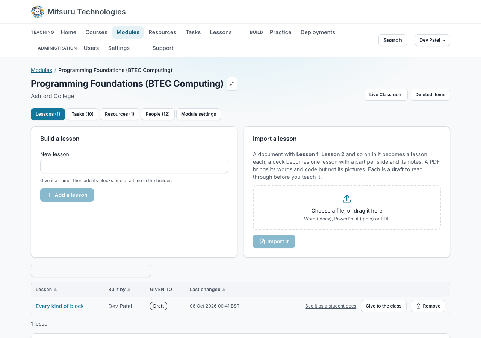Open the Courses navigation item
The image size is (481, 338).
(96, 32)
